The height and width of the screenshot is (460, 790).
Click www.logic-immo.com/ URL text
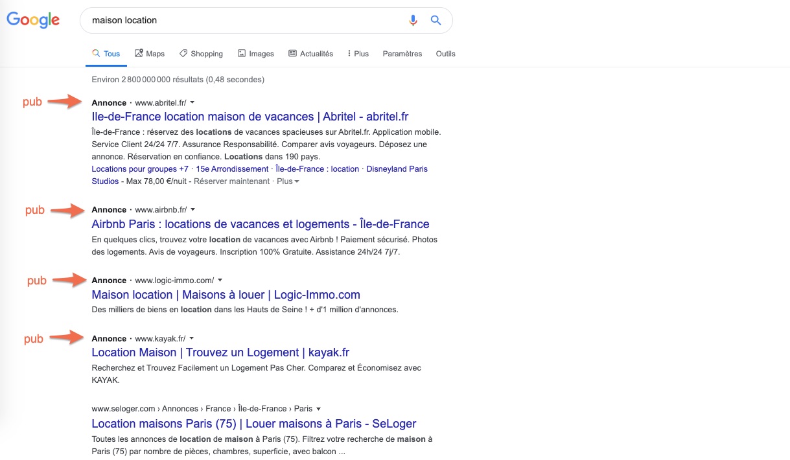coord(174,281)
